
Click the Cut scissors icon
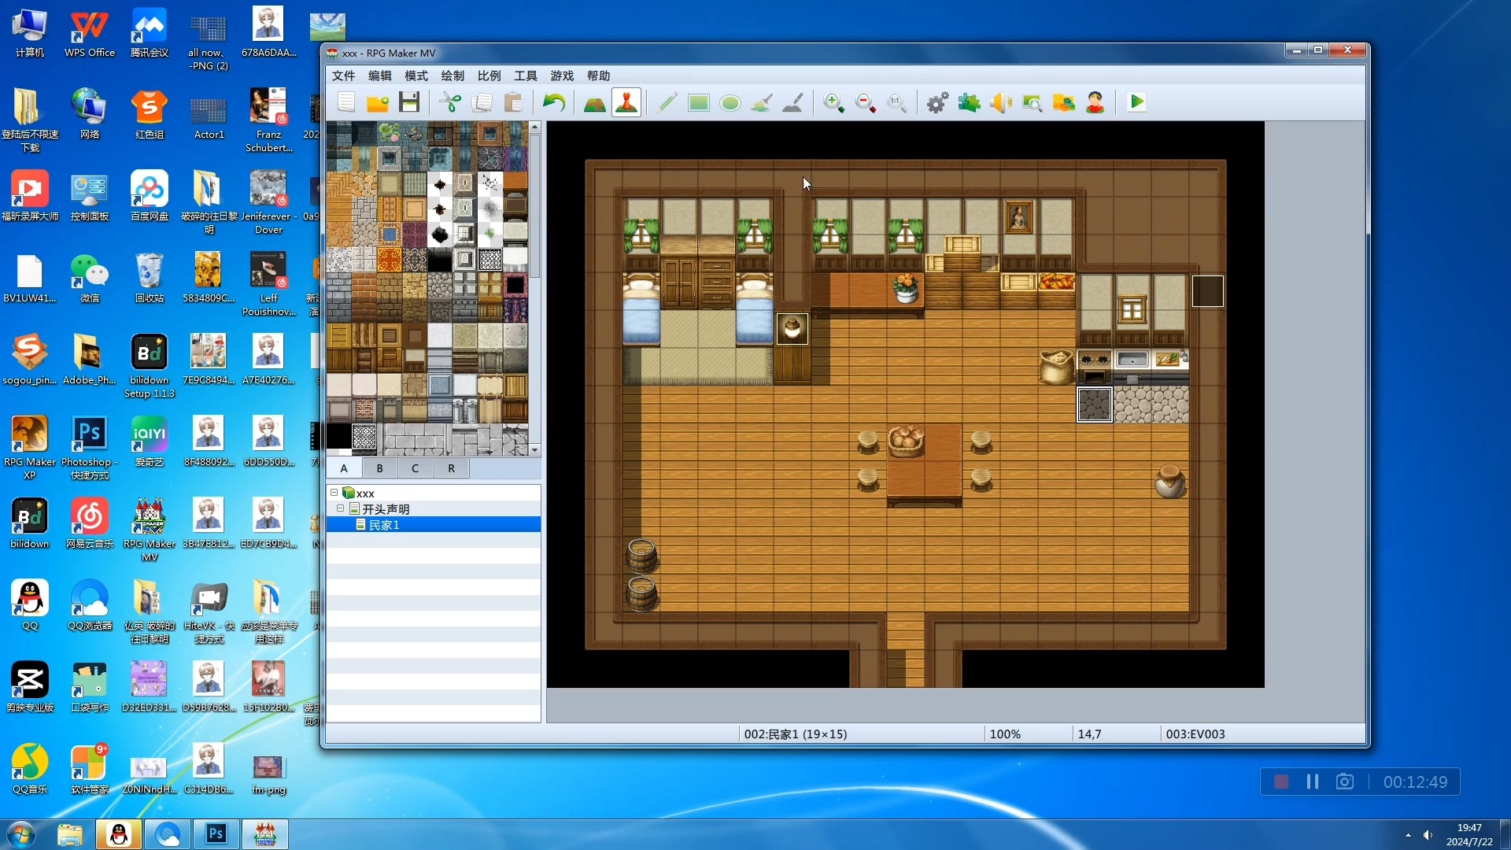tap(450, 102)
